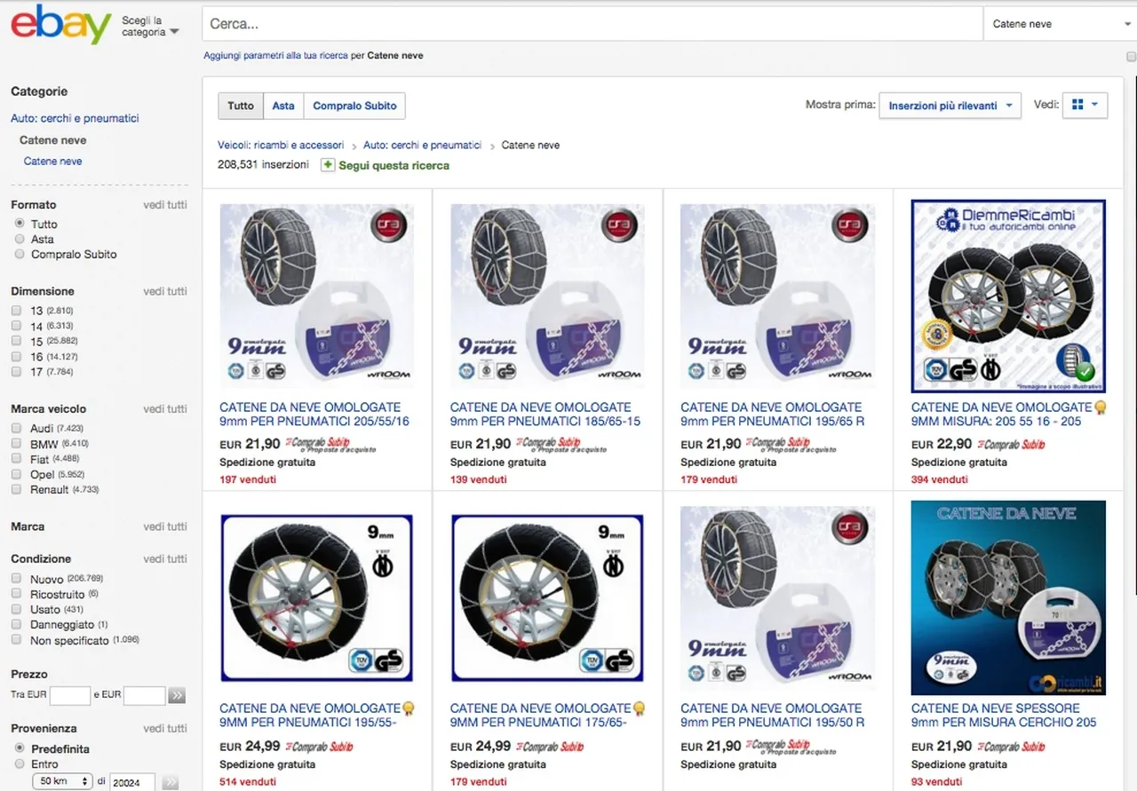Open the blue Catene da Neve ricambi.it thumbnail

tap(1008, 597)
